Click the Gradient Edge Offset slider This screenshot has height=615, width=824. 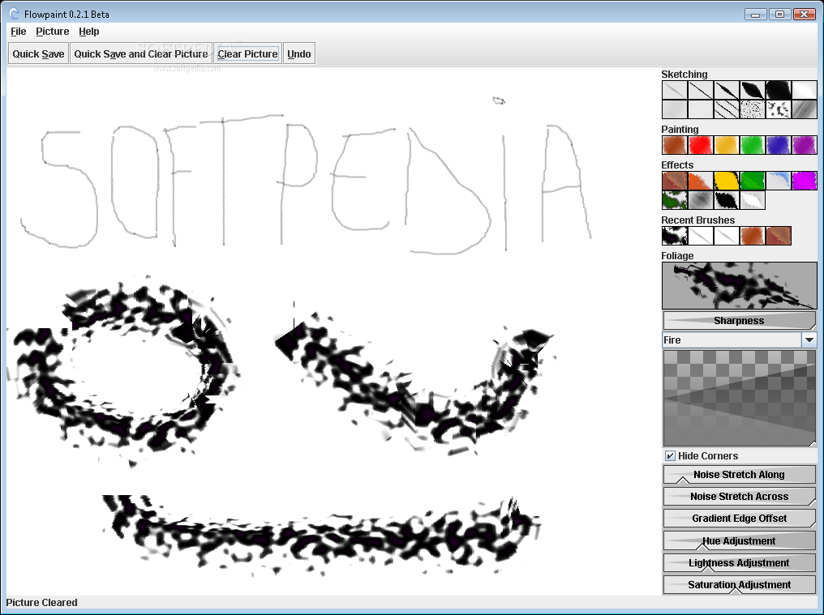pyautogui.click(x=740, y=519)
